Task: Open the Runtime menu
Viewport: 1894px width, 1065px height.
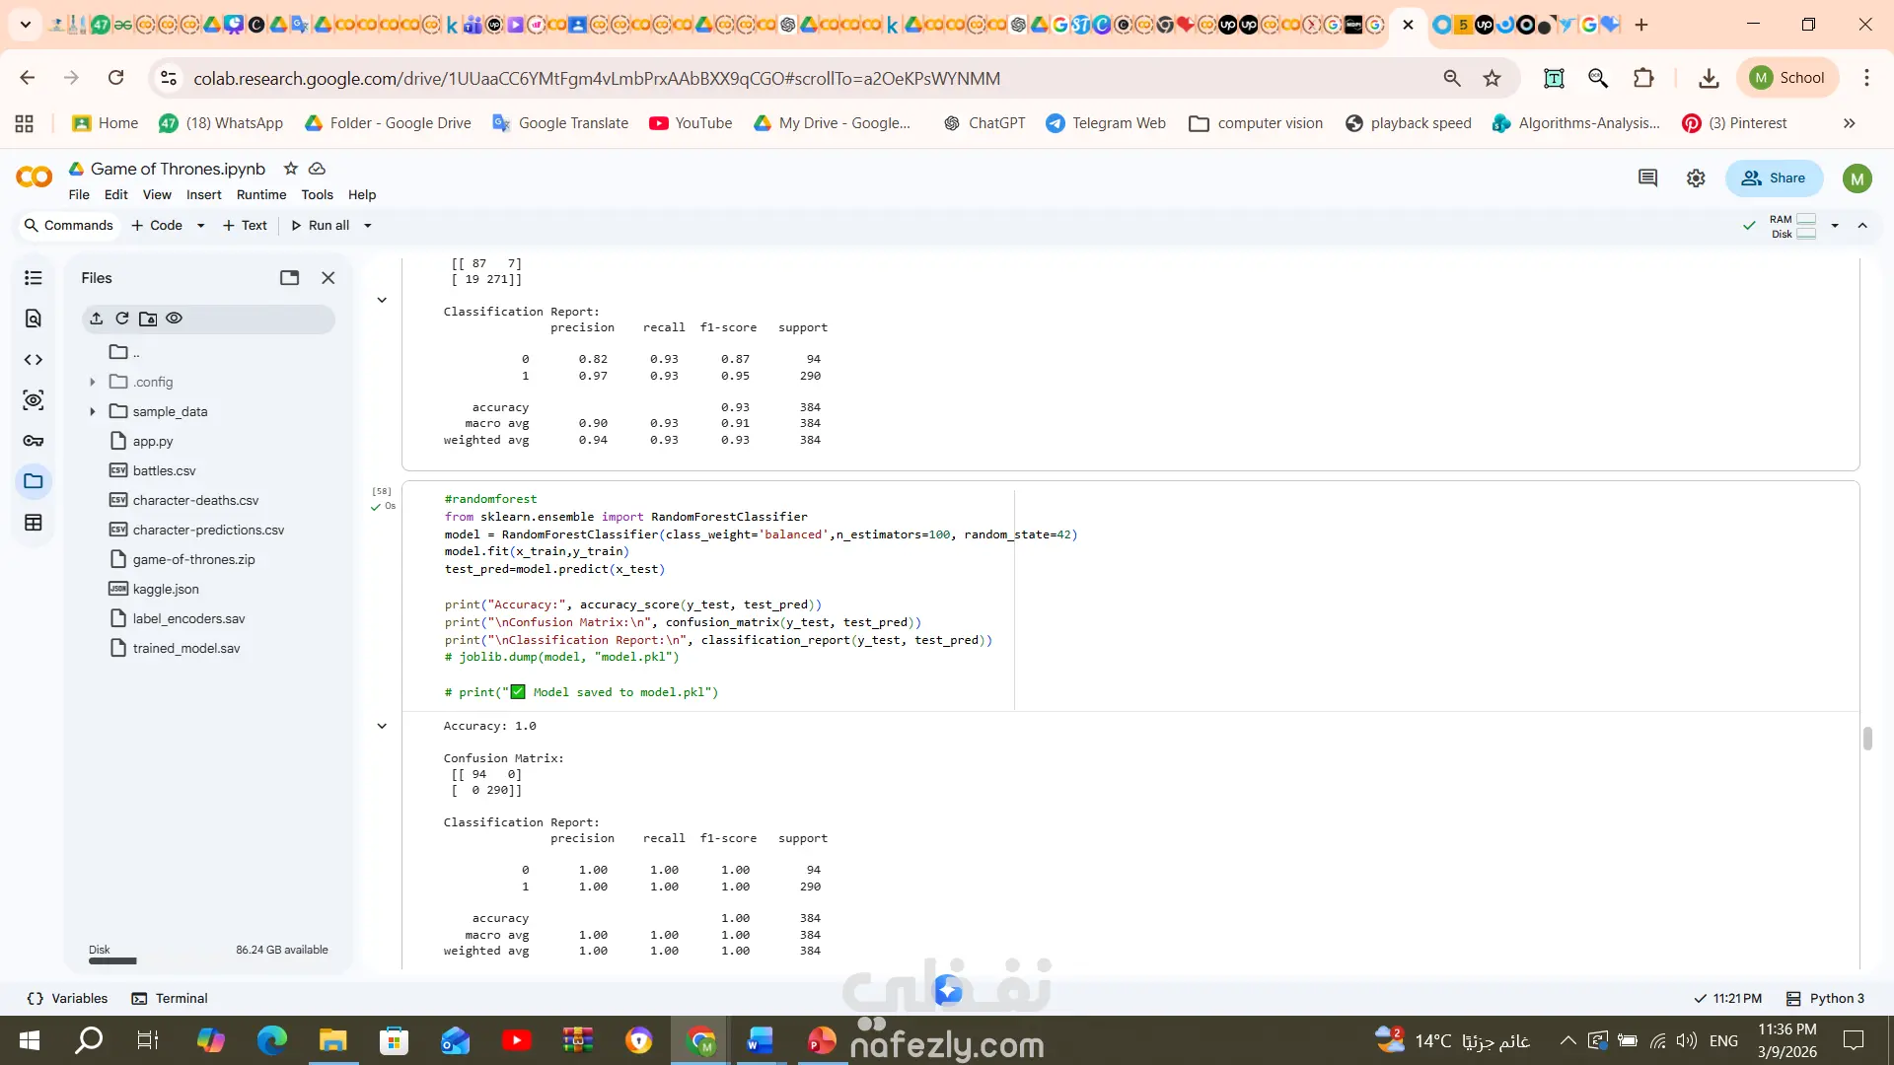Action: 260,195
